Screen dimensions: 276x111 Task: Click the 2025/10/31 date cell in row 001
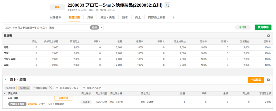101,102
